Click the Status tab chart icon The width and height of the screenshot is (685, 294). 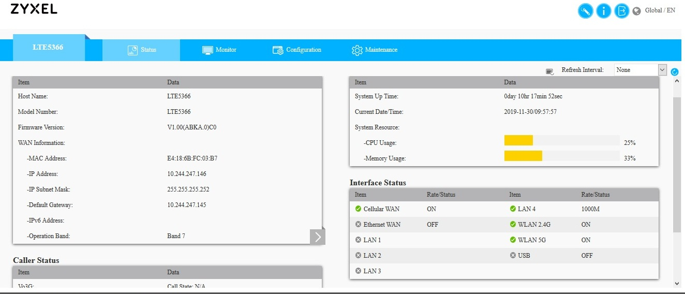(x=132, y=50)
